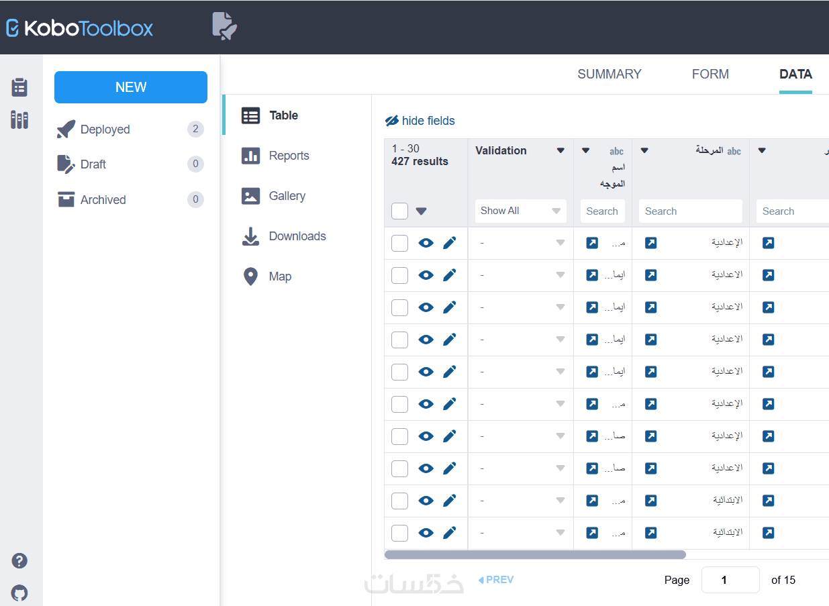This screenshot has width=829, height=606.
Task: Open the Library sidebar icon
Action: pos(19,120)
